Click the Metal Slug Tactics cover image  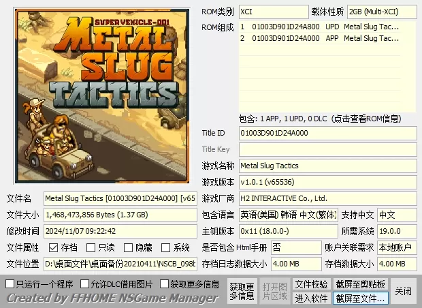point(99,95)
